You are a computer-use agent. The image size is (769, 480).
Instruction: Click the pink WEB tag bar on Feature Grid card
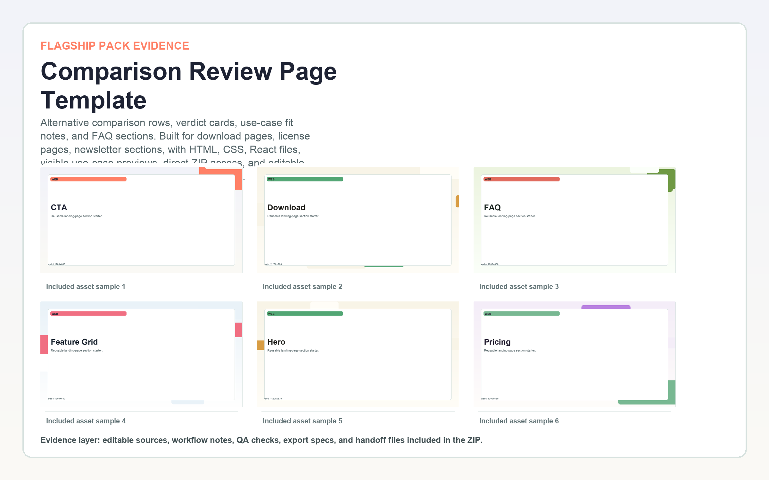point(88,314)
